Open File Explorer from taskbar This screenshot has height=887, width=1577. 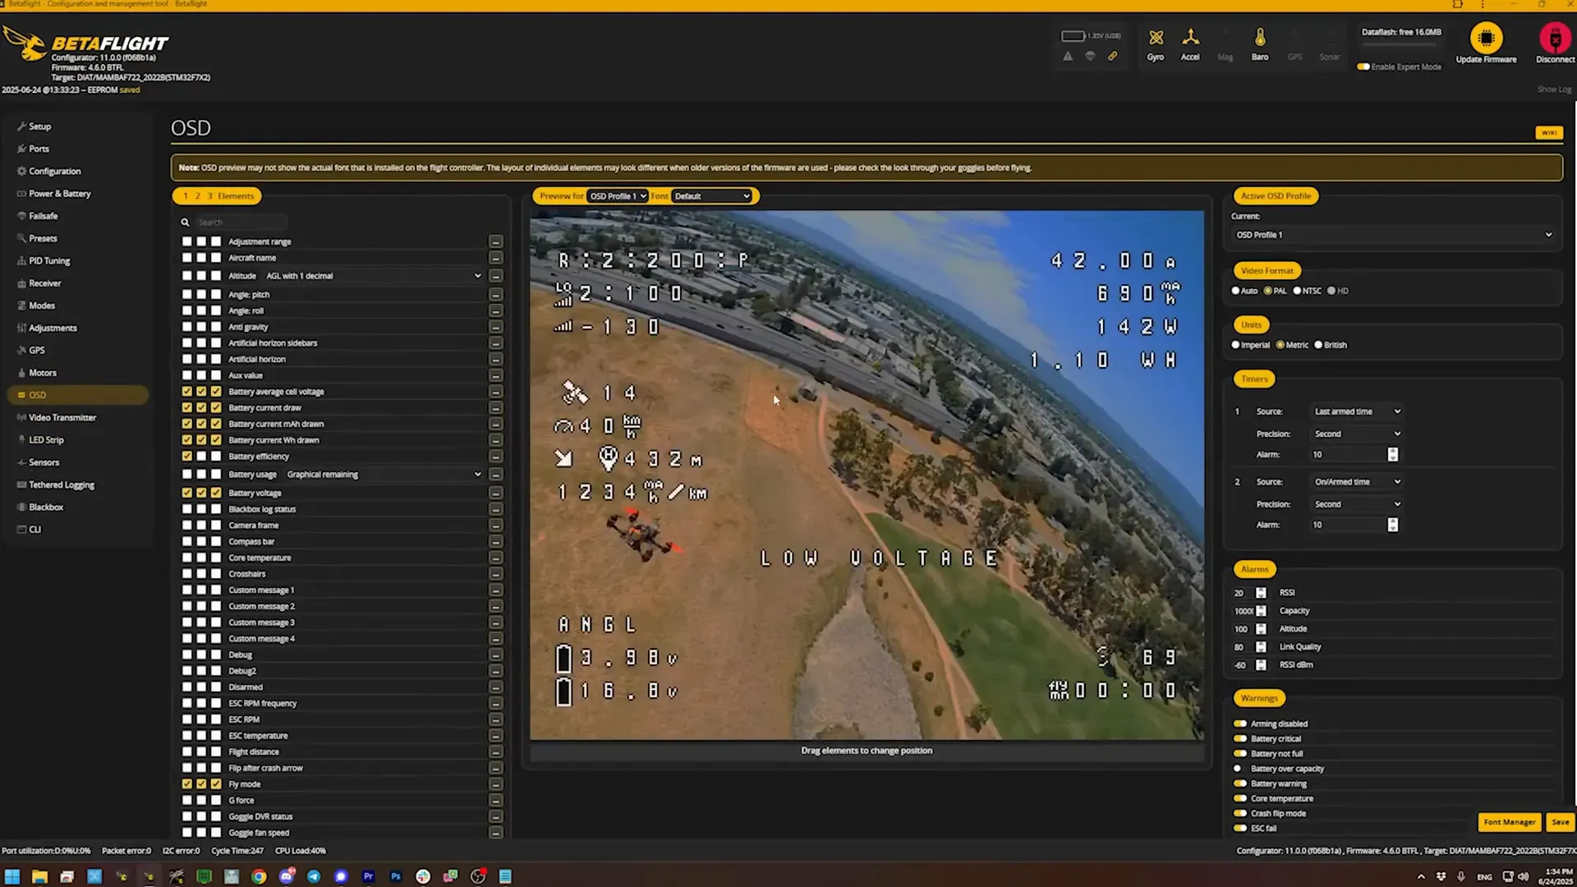(x=39, y=876)
